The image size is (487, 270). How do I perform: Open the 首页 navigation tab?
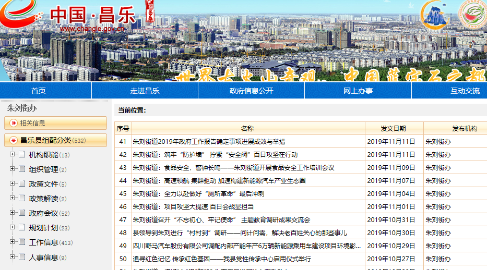pyautogui.click(x=38, y=91)
